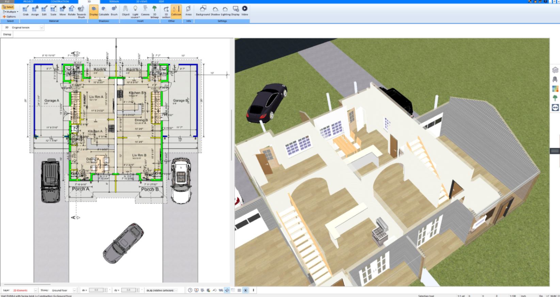Open the help icon in title bar
Screen dimensions: 560x297
click(545, 1)
